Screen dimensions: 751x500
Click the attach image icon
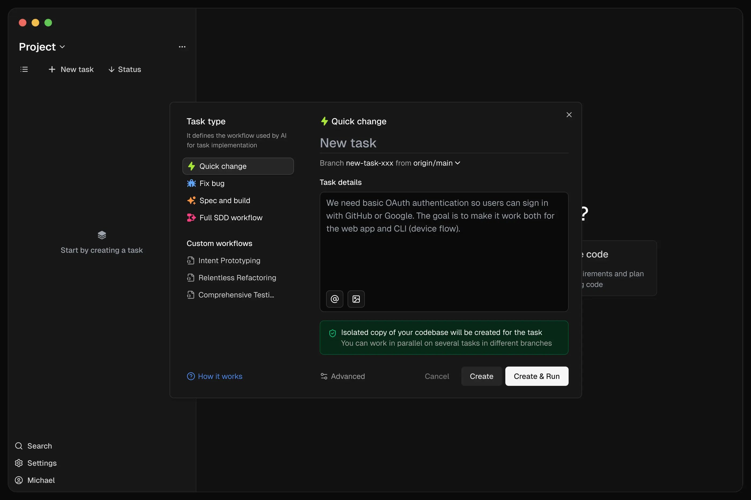point(356,299)
